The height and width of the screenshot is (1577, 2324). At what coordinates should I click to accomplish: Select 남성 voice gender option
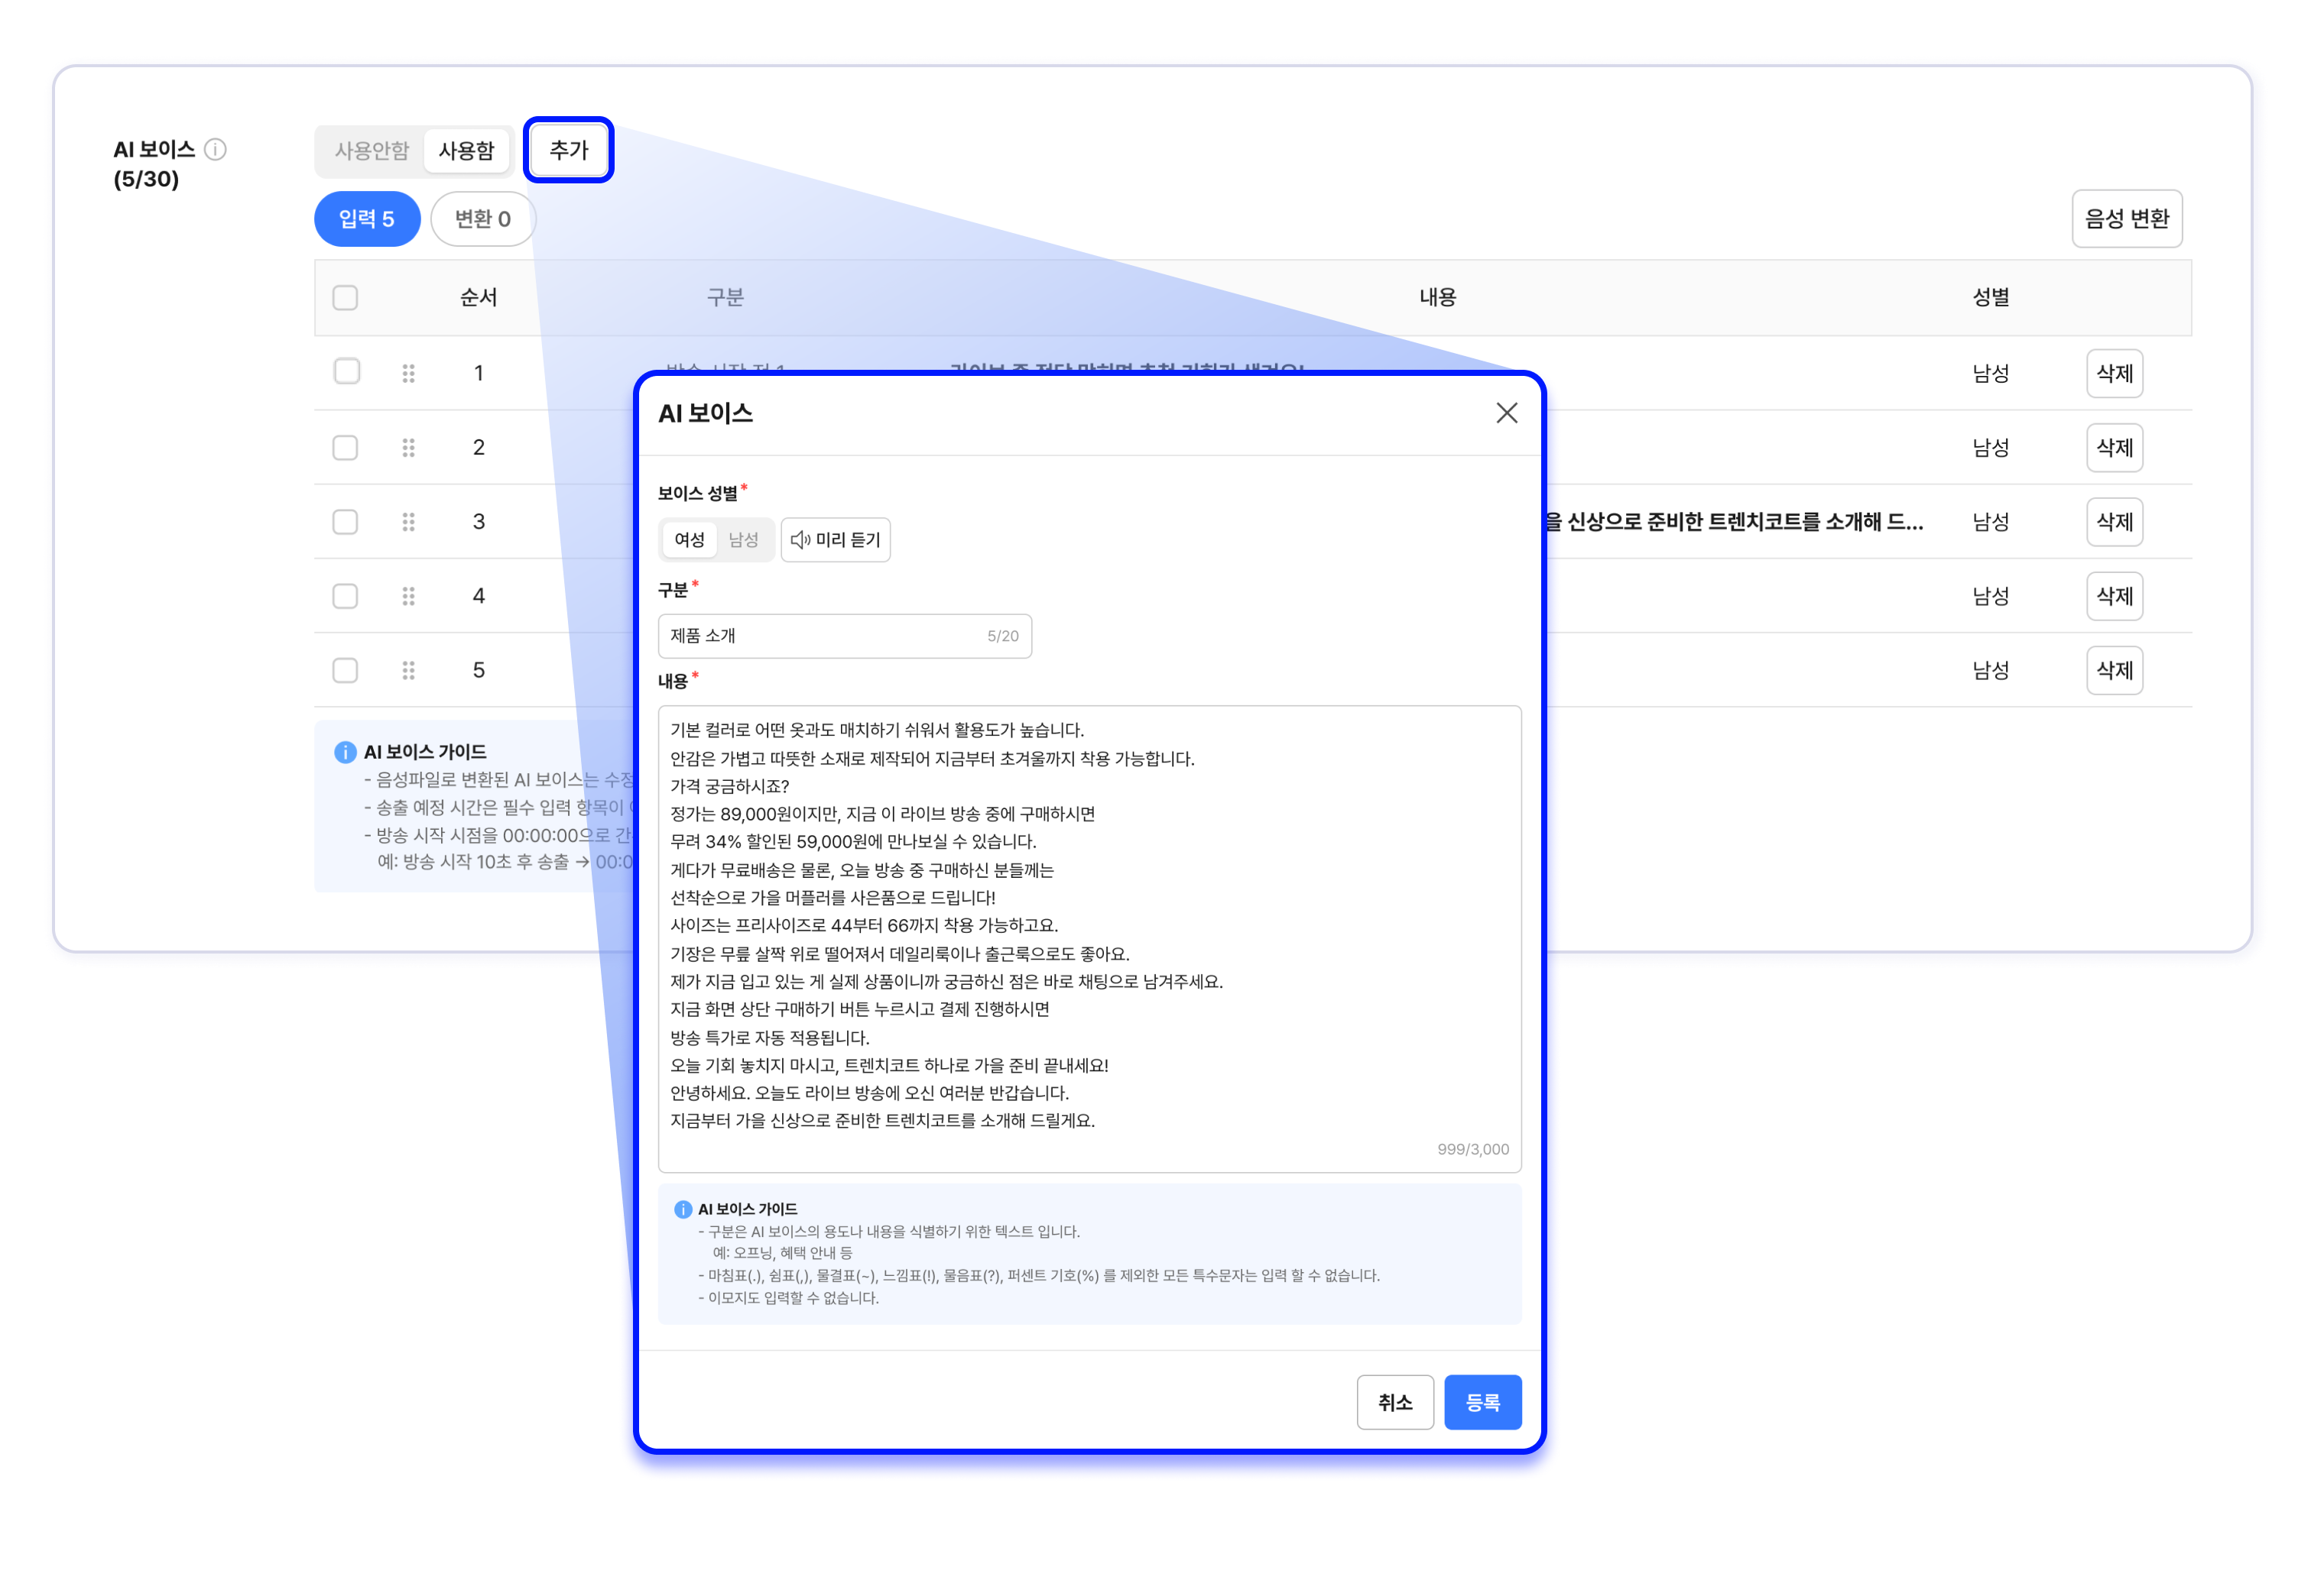[x=743, y=539]
